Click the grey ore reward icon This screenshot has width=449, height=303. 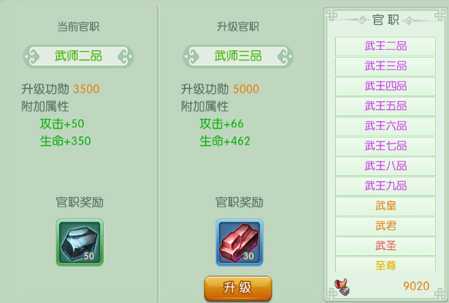coord(80,242)
